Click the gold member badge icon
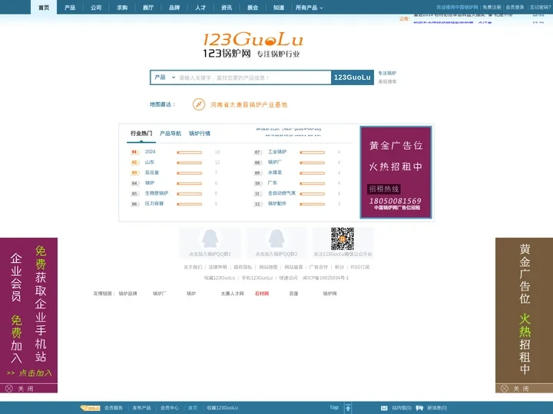 pyautogui.click(x=91, y=408)
